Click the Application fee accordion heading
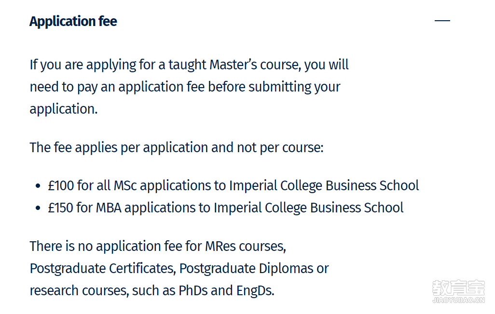The height and width of the screenshot is (314, 495). [73, 22]
